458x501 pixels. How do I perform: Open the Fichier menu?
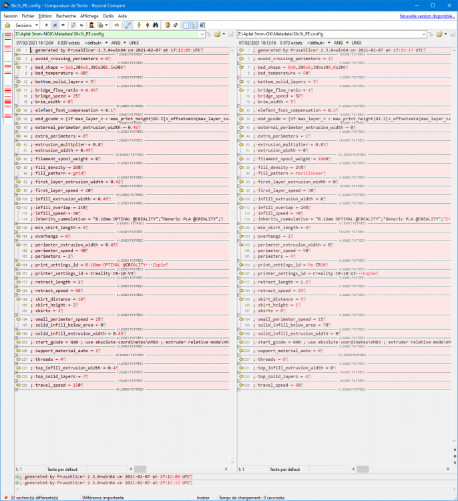point(28,16)
